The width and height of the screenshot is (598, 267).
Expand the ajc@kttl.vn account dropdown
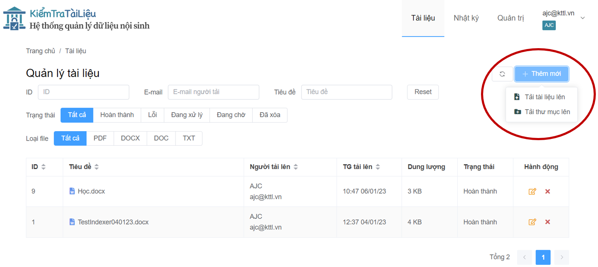583,18
